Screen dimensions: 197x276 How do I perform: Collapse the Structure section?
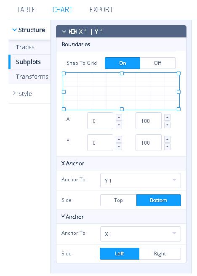coord(14,30)
